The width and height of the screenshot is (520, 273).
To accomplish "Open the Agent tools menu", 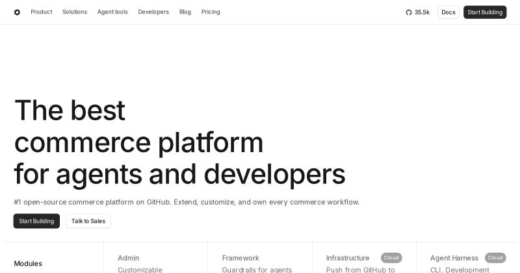I will point(112,12).
